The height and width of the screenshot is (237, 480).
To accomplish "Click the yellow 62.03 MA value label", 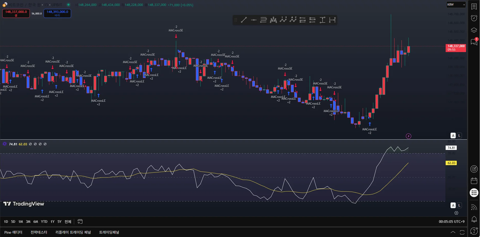I will (x=451, y=163).
